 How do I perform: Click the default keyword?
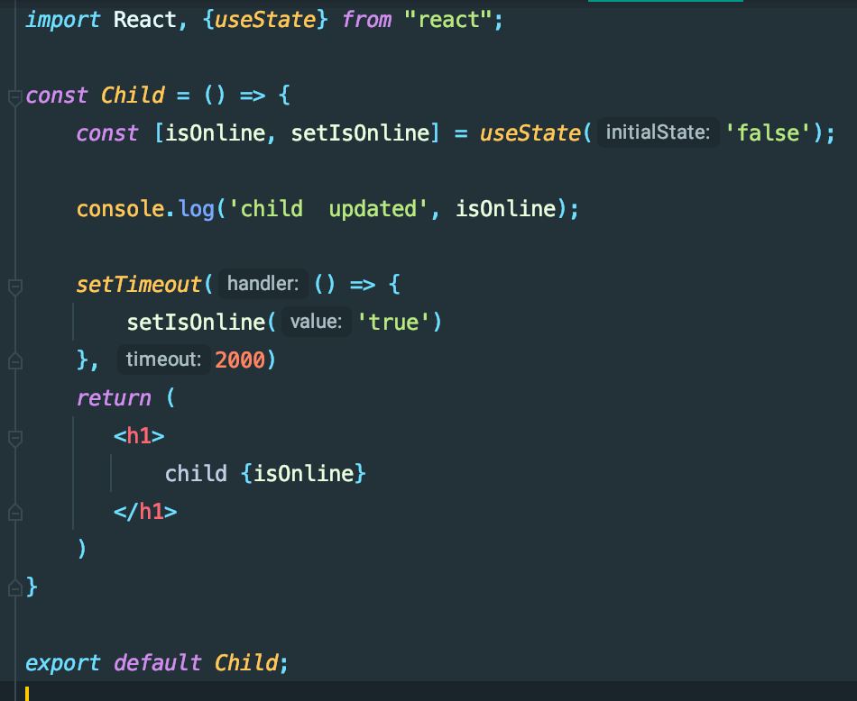pos(158,662)
